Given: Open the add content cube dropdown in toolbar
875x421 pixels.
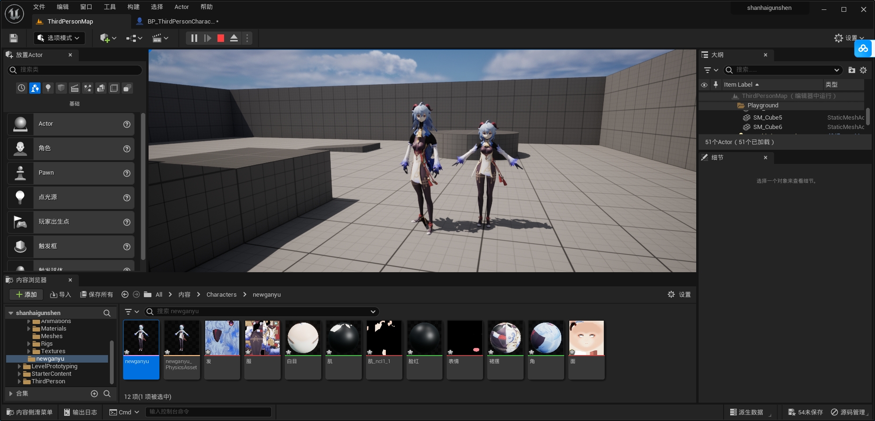Looking at the screenshot, I should pyautogui.click(x=108, y=38).
